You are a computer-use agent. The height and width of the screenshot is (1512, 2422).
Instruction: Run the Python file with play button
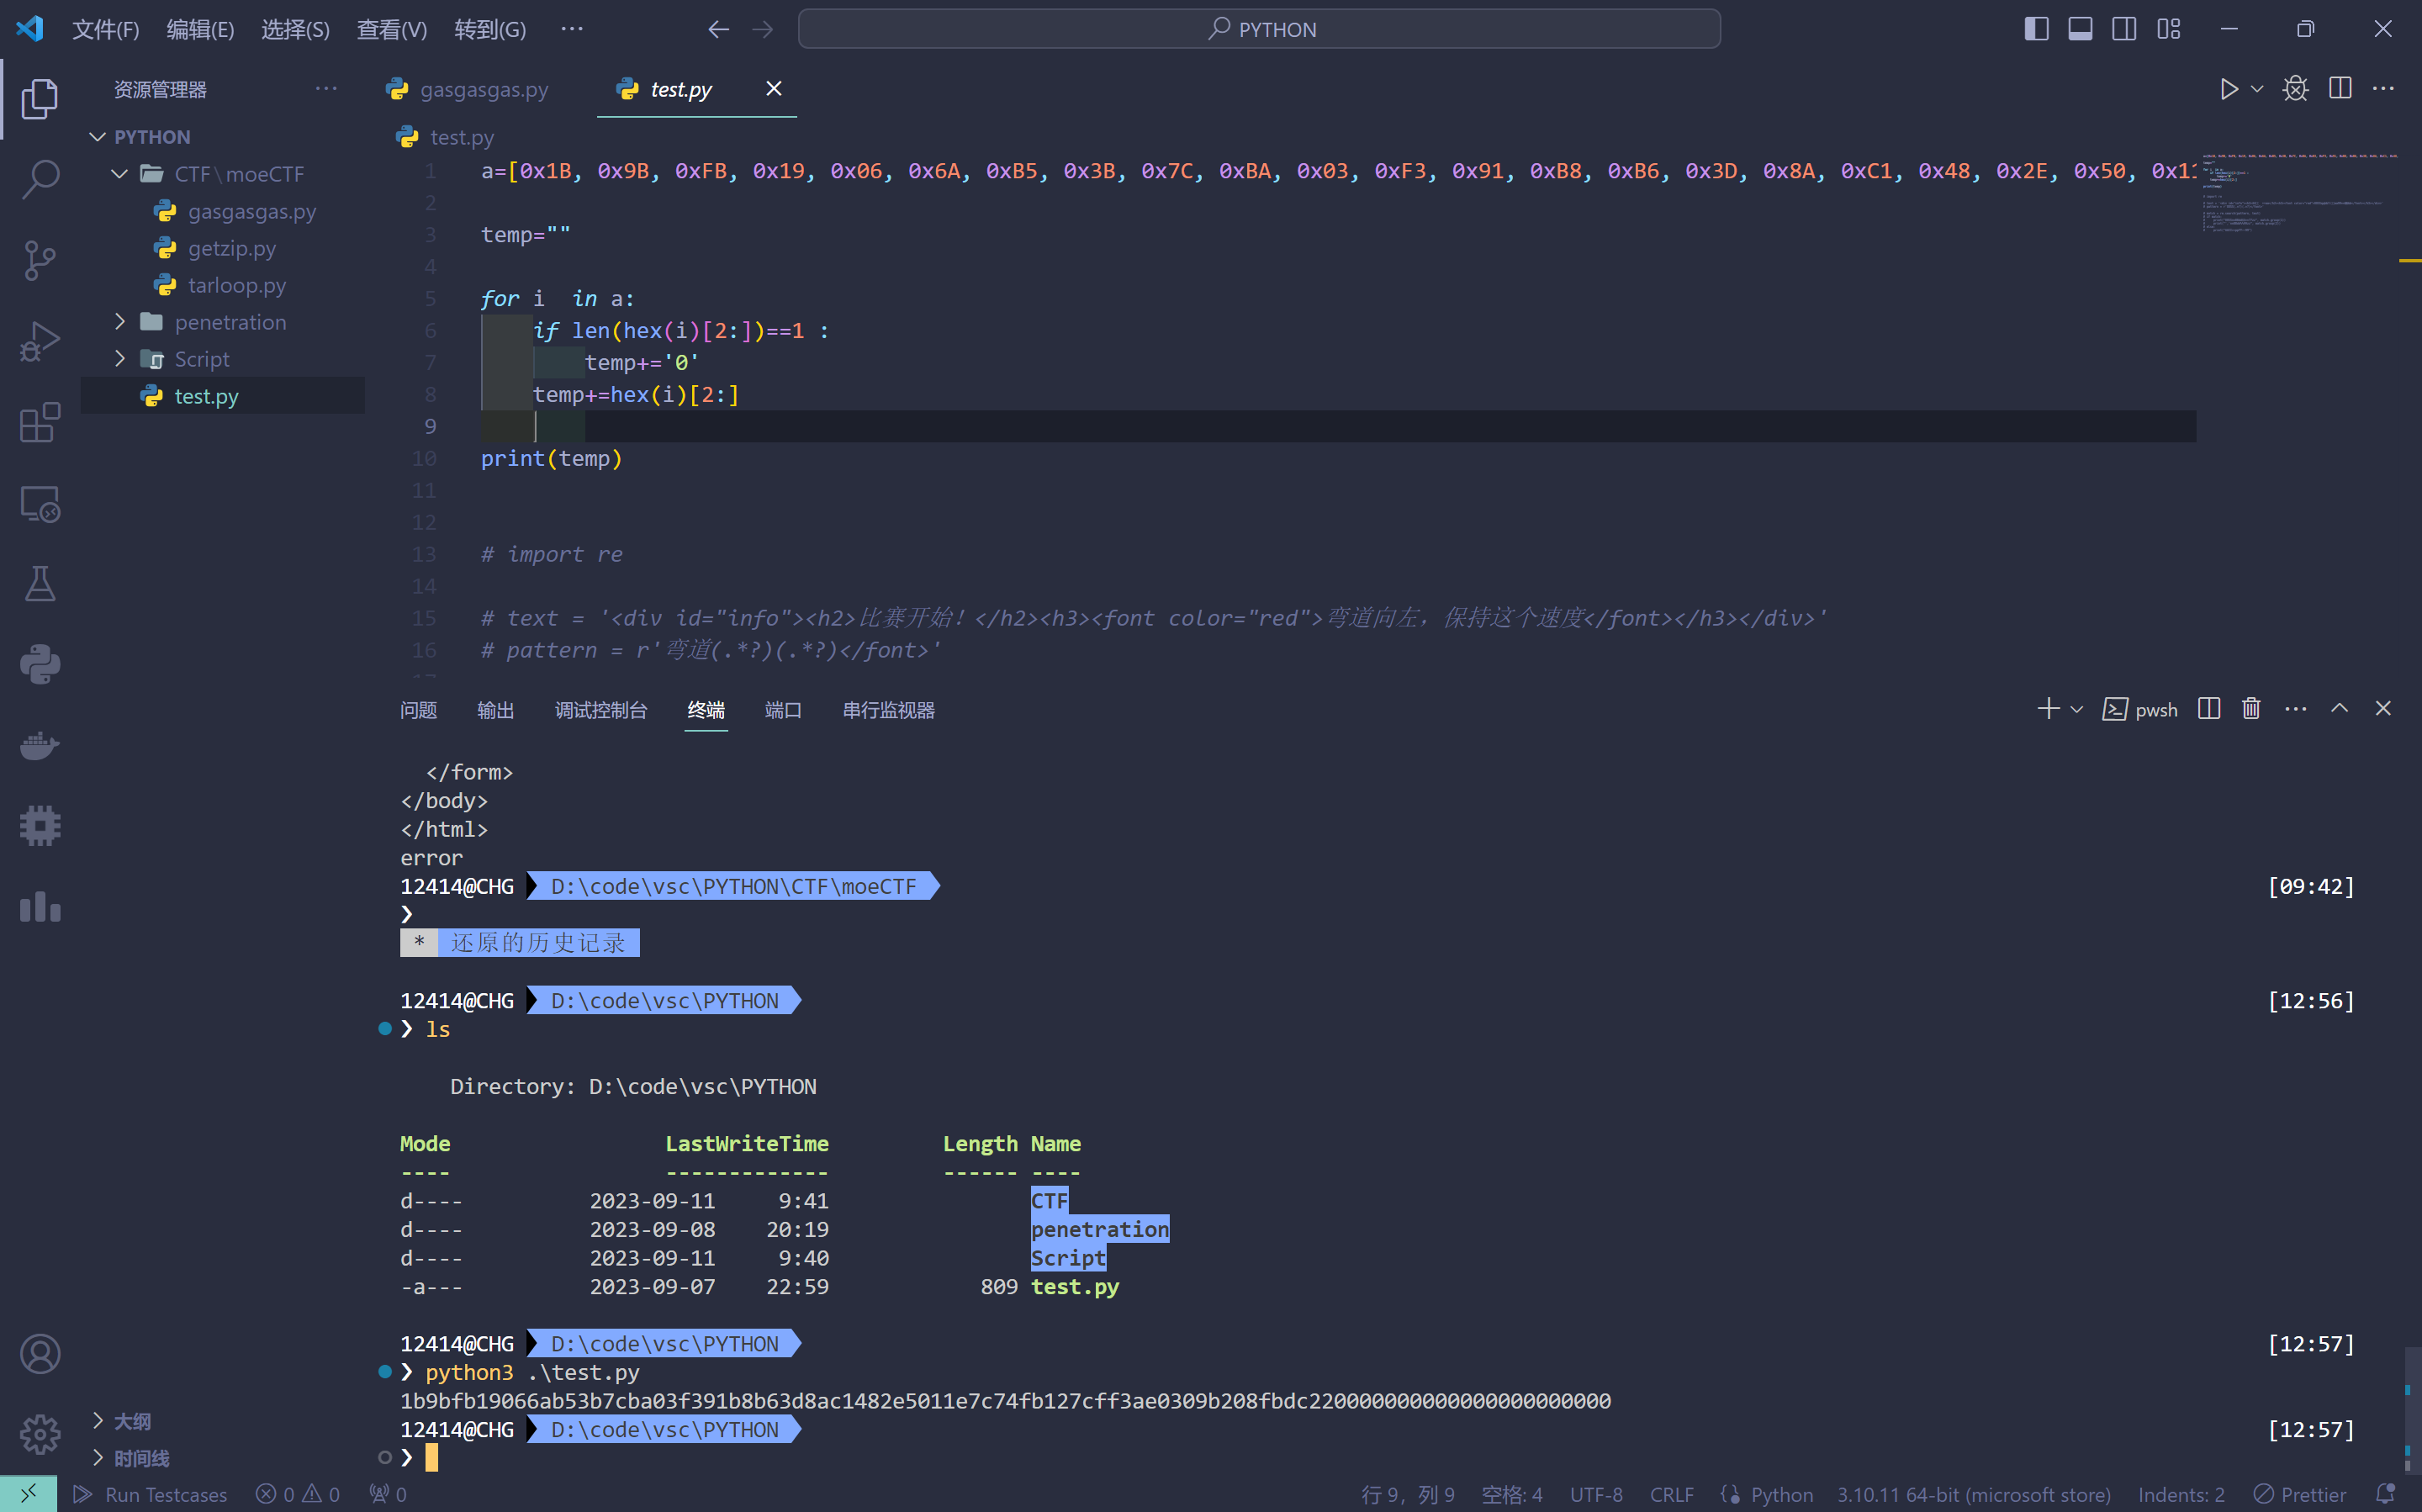[x=2228, y=89]
